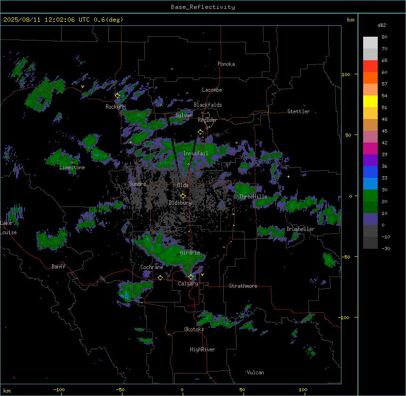
Task: Pick the magenta band in the dBZ legend
Action: [x=370, y=148]
